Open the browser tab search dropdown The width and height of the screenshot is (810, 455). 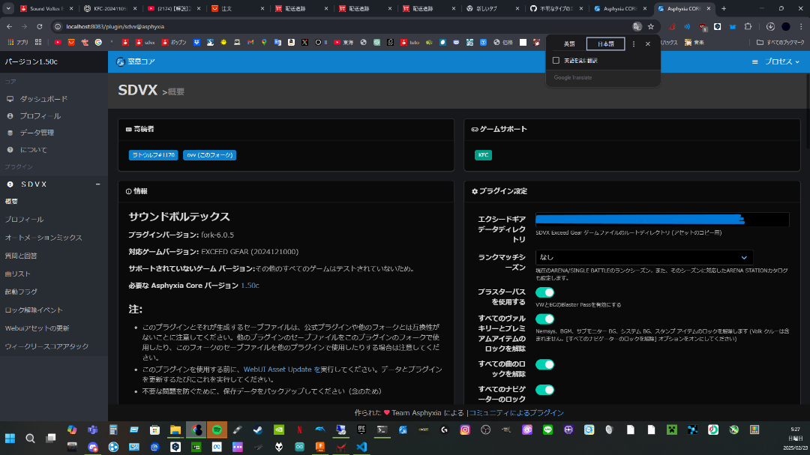(8, 9)
